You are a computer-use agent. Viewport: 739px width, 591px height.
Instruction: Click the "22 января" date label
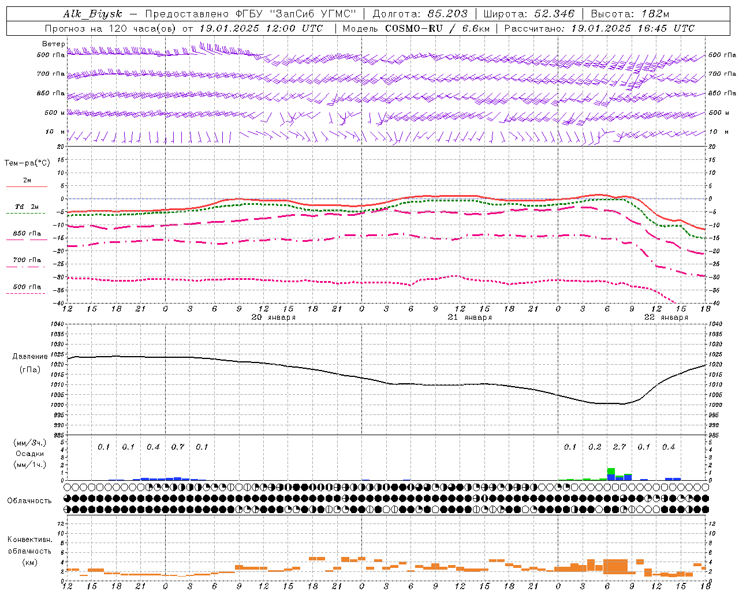pyautogui.click(x=666, y=317)
